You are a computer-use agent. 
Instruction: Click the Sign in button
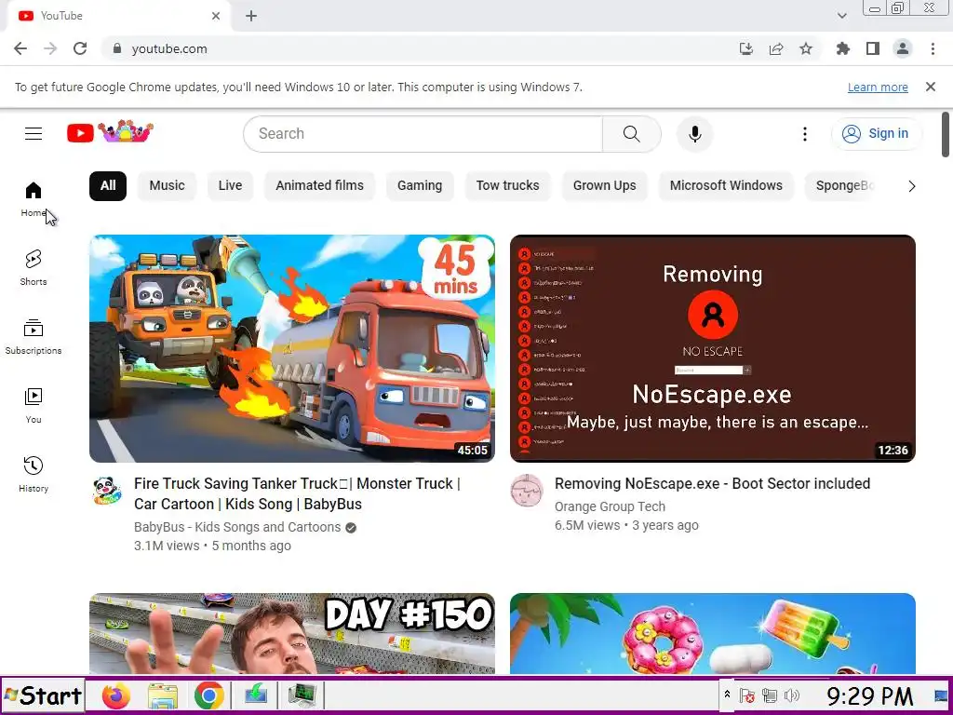tap(877, 134)
